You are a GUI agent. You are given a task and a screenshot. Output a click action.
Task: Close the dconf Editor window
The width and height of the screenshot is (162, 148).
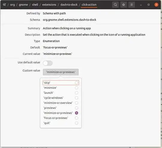[x=156, y=5]
